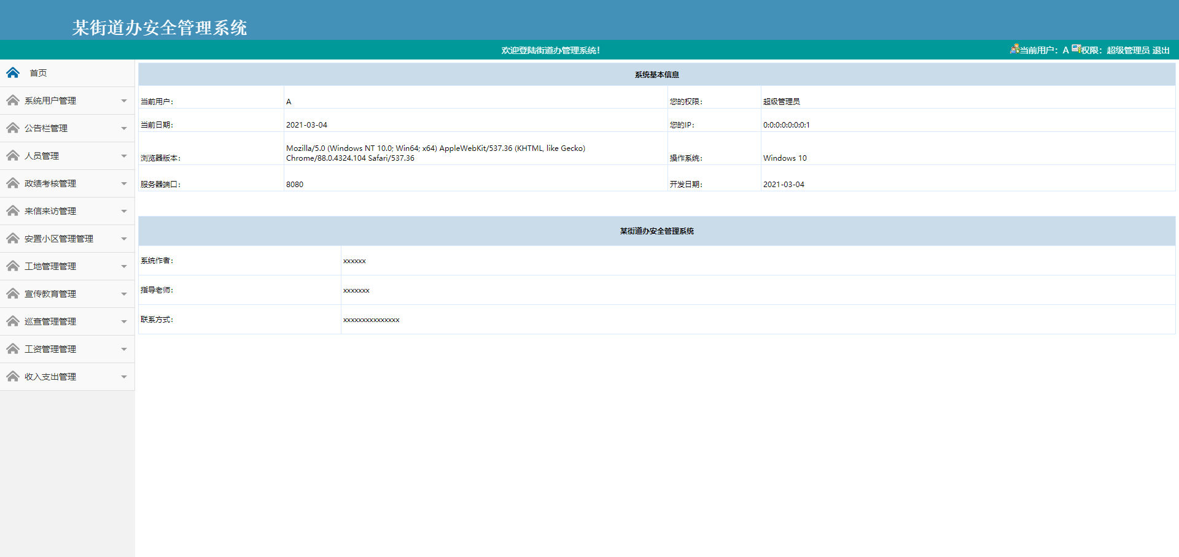Click the 系统作者 value xxxxxx

tap(354, 261)
